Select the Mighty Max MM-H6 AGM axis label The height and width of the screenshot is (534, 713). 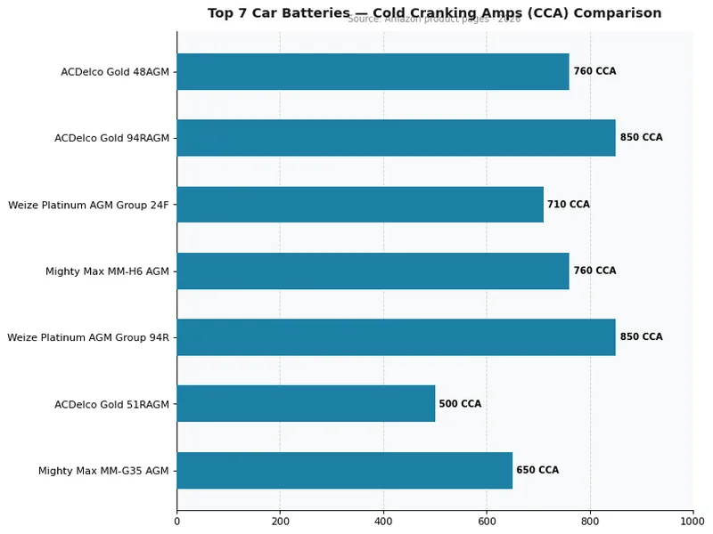click(105, 271)
